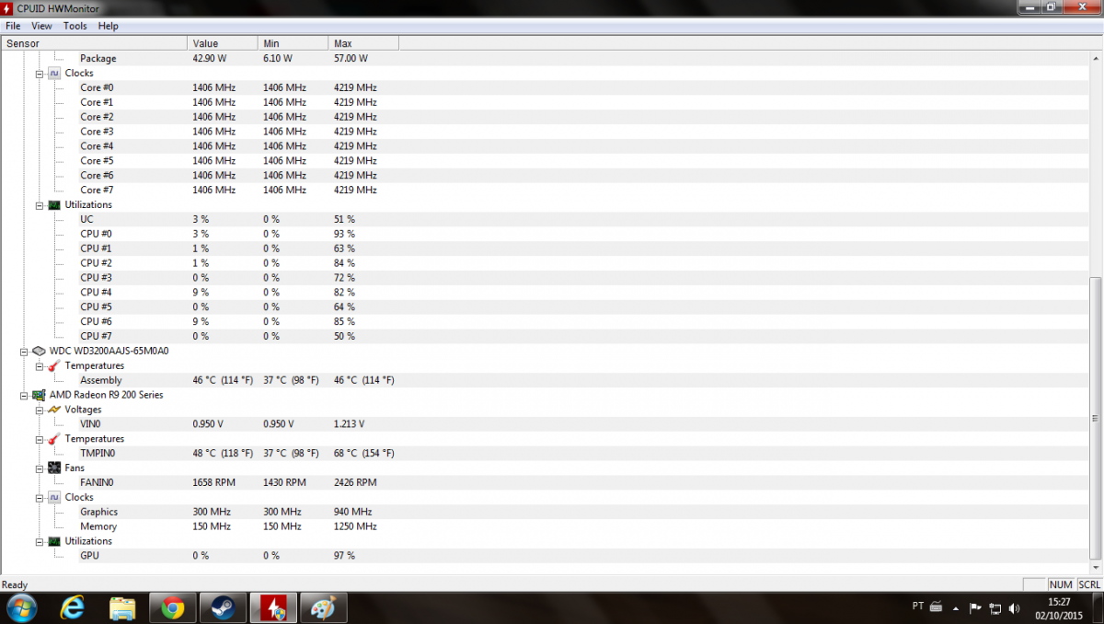Collapse the hard drive Temperatures node
Screen dimensions: 1104x624
[x=40, y=365]
